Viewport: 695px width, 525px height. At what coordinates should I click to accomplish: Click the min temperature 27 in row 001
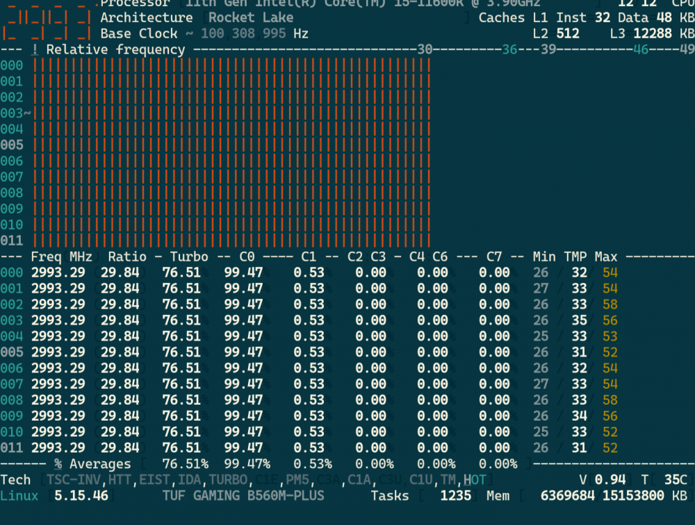[541, 289]
